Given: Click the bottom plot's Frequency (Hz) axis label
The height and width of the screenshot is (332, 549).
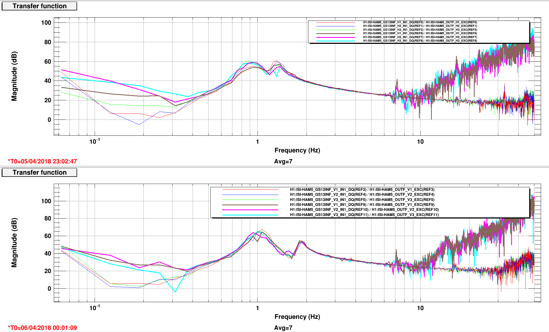Looking at the screenshot, I should pyautogui.click(x=297, y=317).
